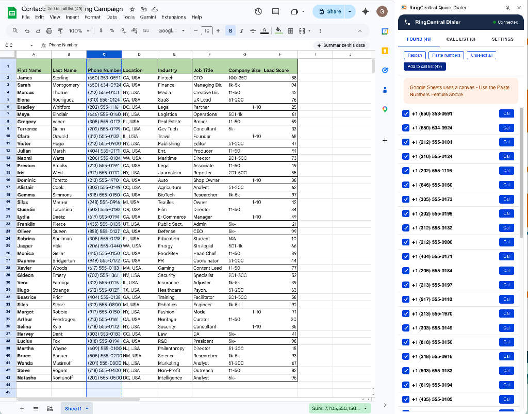Undo the last action
Image resolution: width=528 pixels, height=414 pixels.
[x=27, y=30]
